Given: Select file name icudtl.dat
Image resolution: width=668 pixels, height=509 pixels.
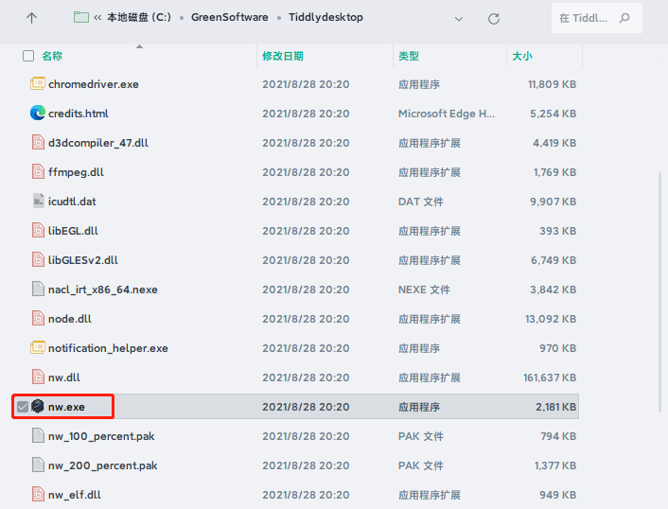Looking at the screenshot, I should [x=72, y=202].
